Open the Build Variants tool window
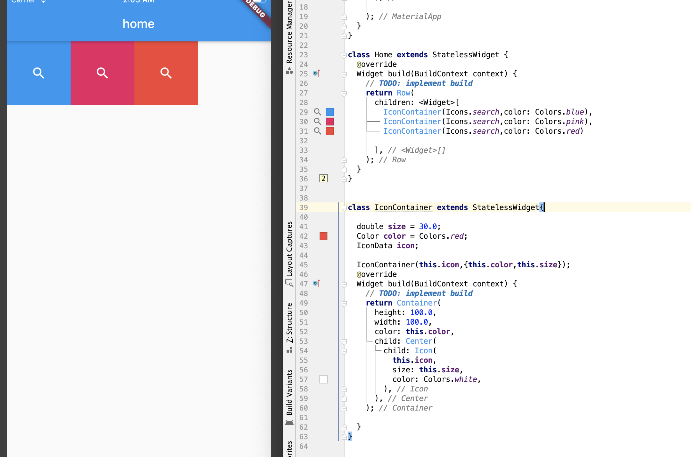 coord(289,393)
